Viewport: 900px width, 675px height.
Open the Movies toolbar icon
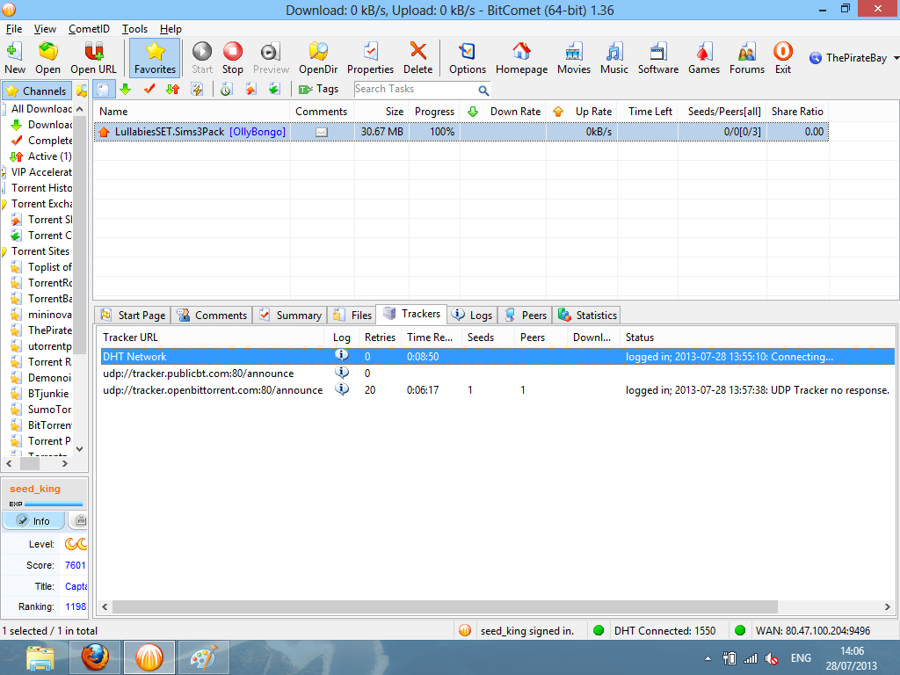(573, 58)
